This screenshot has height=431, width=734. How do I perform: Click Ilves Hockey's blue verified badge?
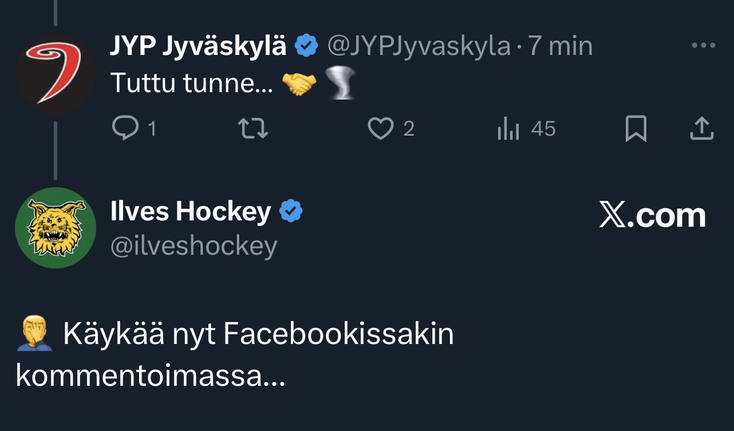[x=291, y=212]
